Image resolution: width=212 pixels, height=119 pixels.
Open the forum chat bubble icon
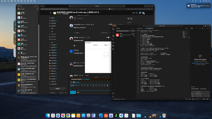[x=140, y=13]
